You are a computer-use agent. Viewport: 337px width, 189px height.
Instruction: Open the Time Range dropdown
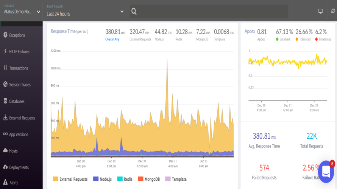[x=85, y=11]
